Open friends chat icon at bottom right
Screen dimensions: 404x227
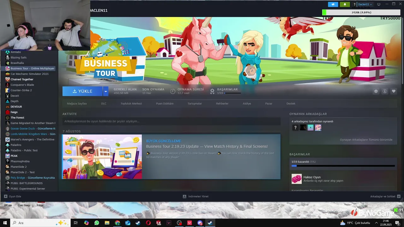[x=399, y=196]
